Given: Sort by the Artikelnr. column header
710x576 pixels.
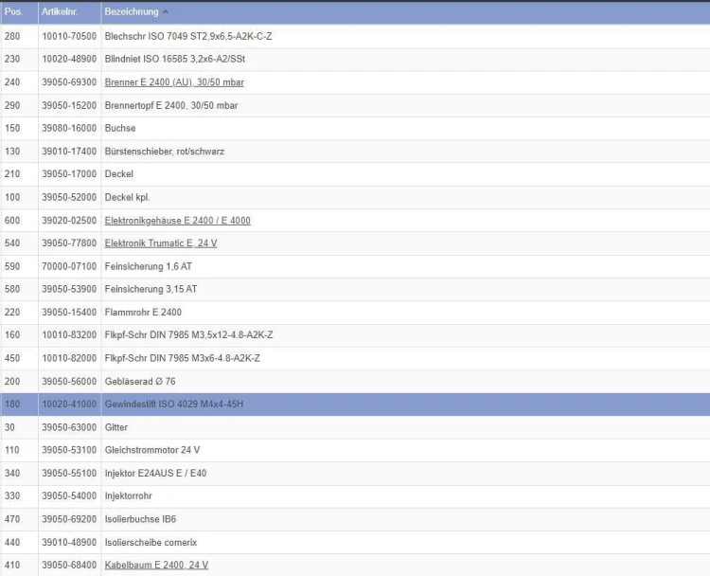Looking at the screenshot, I should point(60,11).
